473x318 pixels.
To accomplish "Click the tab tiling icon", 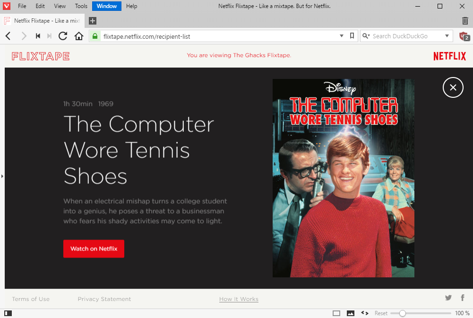I will (336, 313).
